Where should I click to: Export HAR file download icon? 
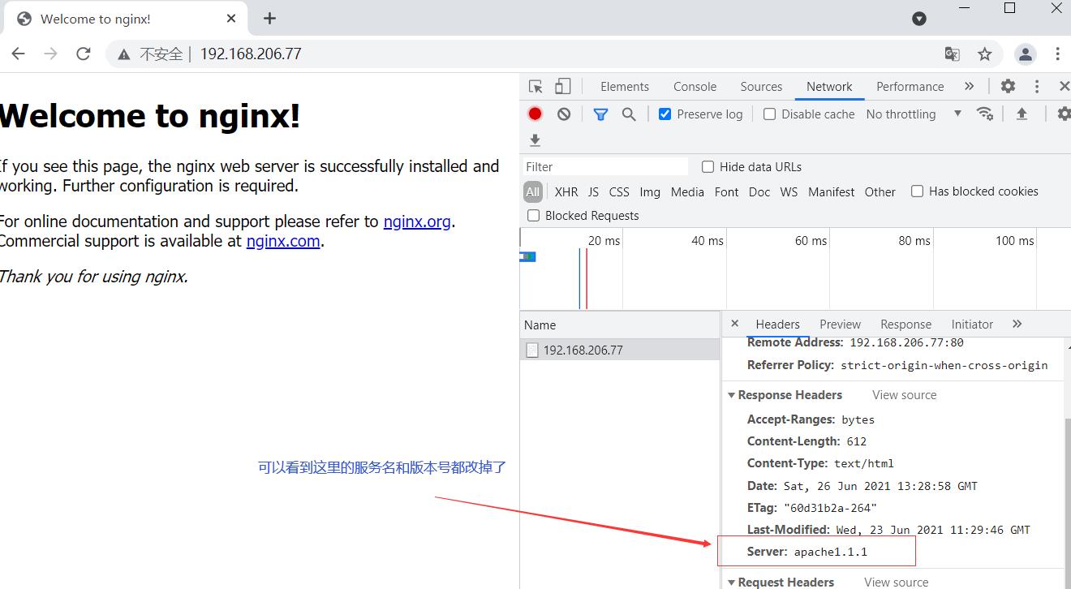click(x=535, y=140)
